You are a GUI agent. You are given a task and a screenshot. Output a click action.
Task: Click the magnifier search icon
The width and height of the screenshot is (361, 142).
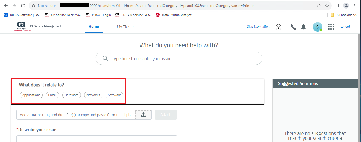point(105,58)
